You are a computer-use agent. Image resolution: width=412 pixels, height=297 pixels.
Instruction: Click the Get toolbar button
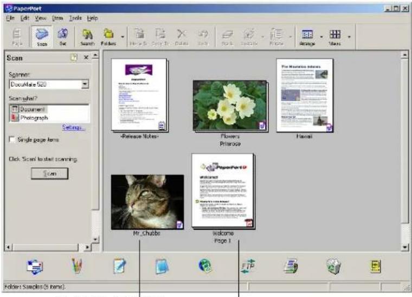pos(63,37)
